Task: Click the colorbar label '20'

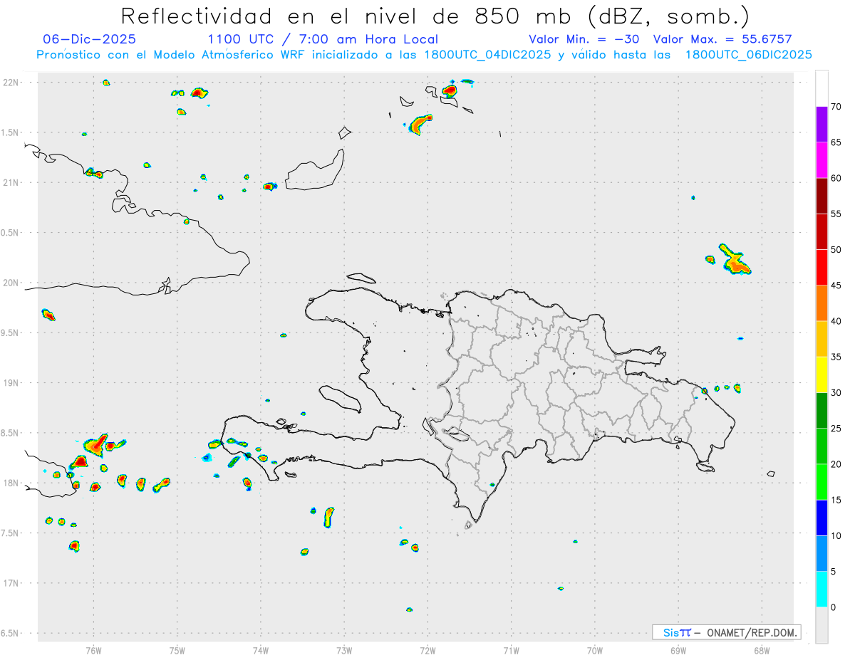Action: tap(836, 464)
